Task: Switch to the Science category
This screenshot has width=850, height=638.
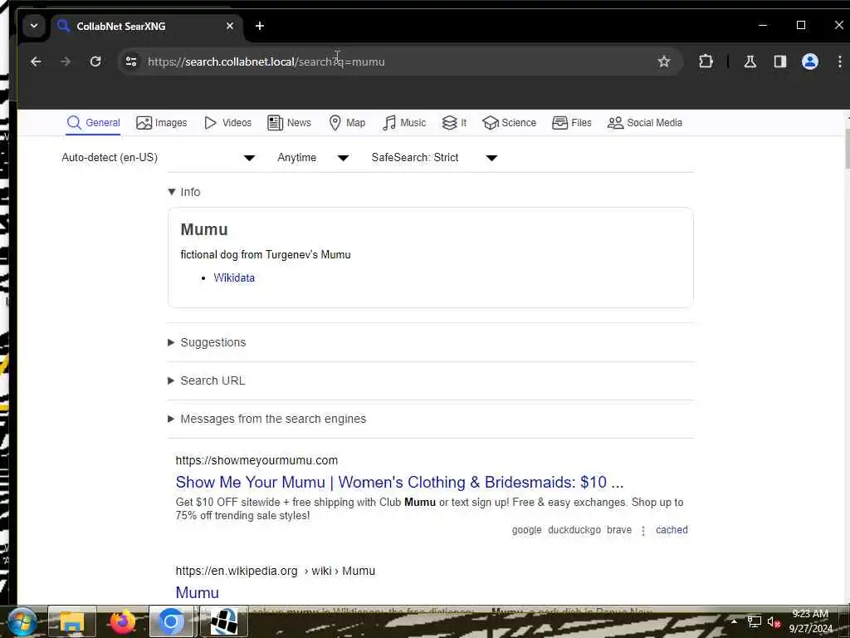Action: tap(509, 123)
